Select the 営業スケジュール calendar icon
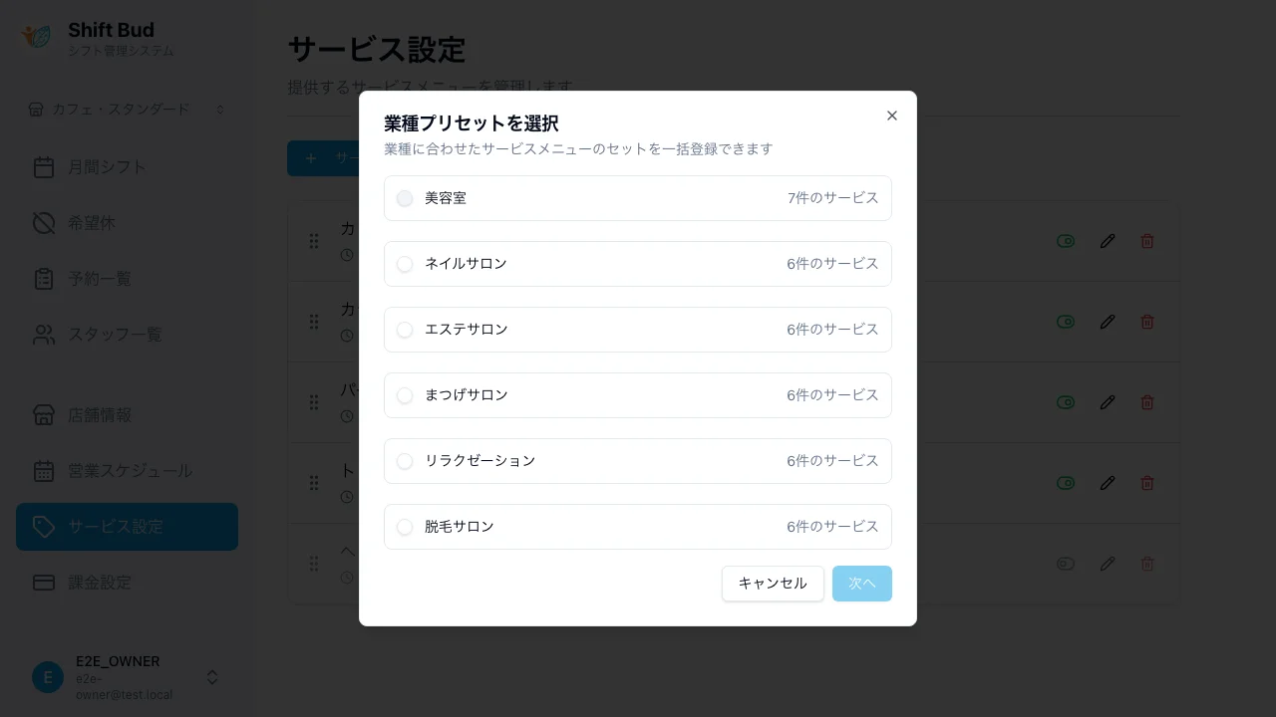The width and height of the screenshot is (1276, 717). coord(44,471)
